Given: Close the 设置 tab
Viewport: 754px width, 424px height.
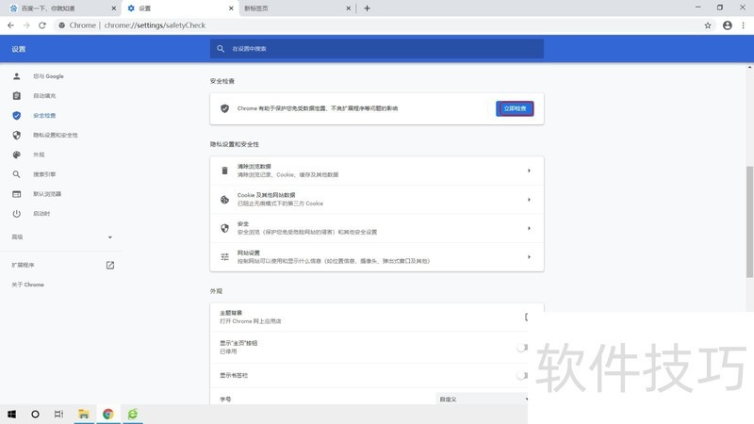Looking at the screenshot, I should [x=231, y=8].
